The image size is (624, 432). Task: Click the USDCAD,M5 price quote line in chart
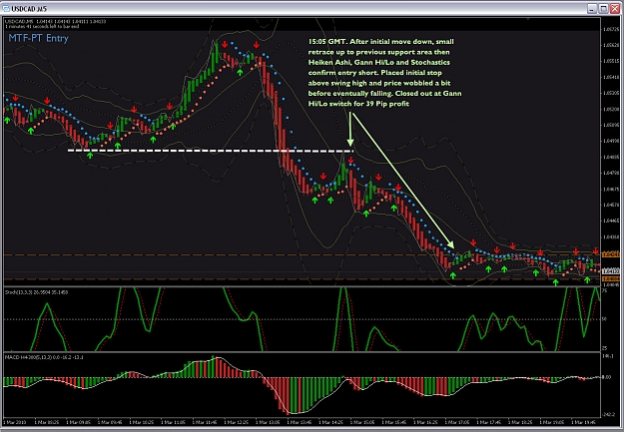pyautogui.click(x=55, y=22)
